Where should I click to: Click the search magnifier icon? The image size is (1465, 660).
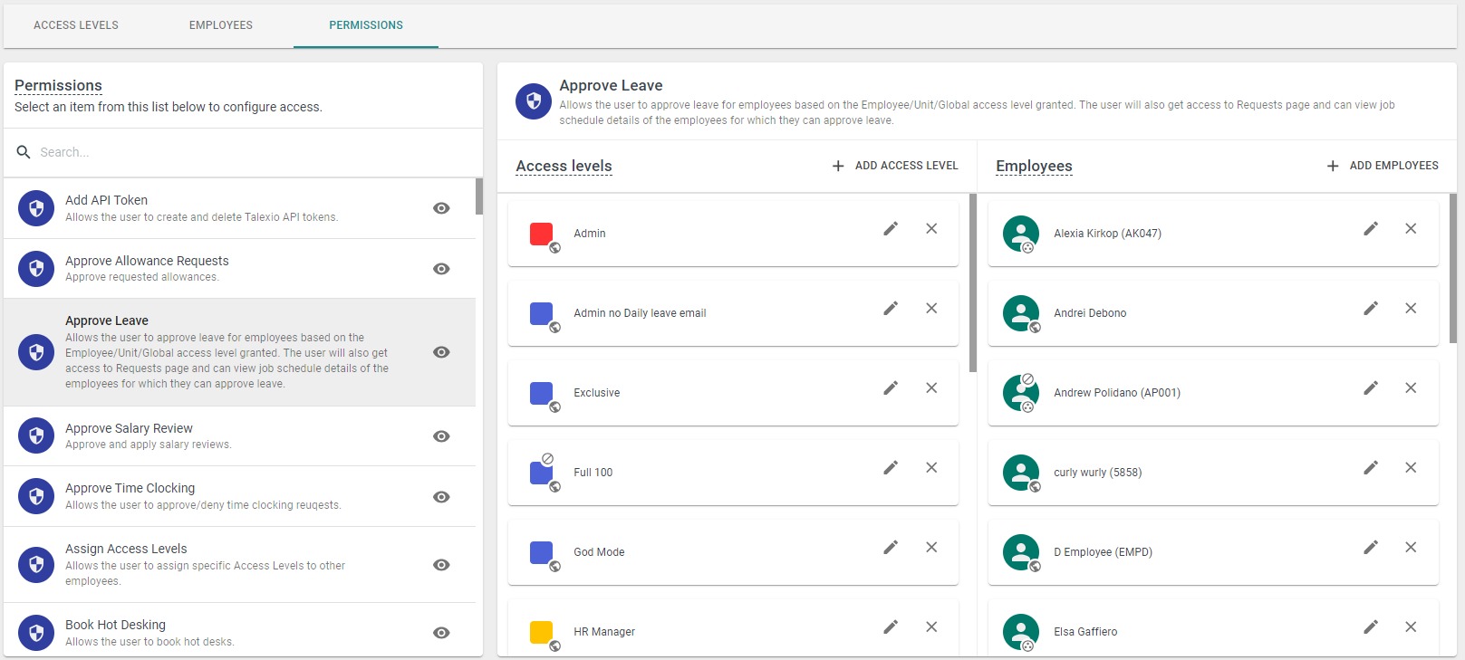24,152
